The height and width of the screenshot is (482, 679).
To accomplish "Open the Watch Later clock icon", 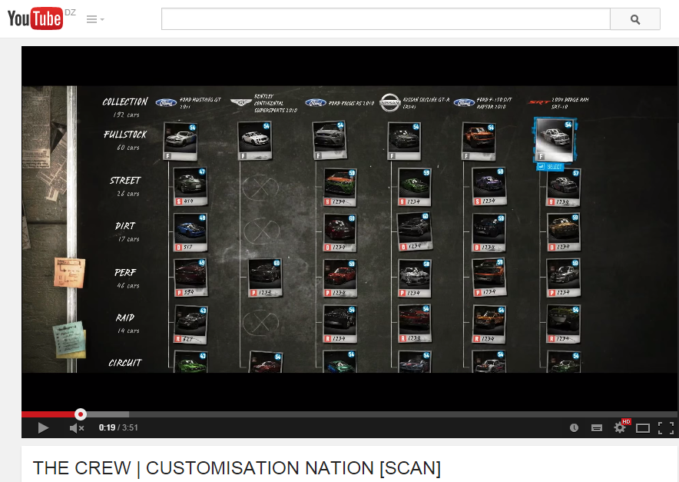I will click(575, 428).
